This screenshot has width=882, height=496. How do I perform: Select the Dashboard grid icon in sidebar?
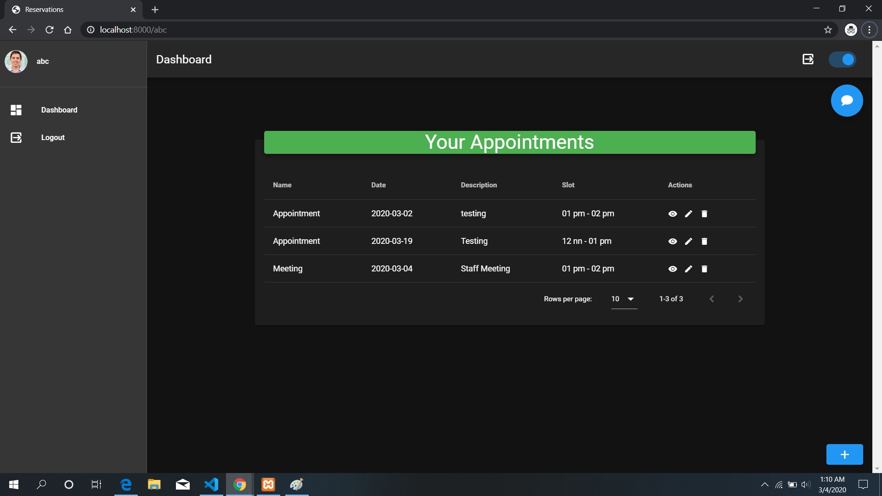[x=16, y=110]
